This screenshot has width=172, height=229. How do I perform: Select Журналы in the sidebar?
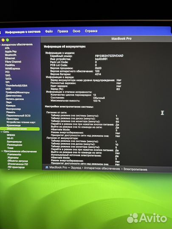(13, 158)
